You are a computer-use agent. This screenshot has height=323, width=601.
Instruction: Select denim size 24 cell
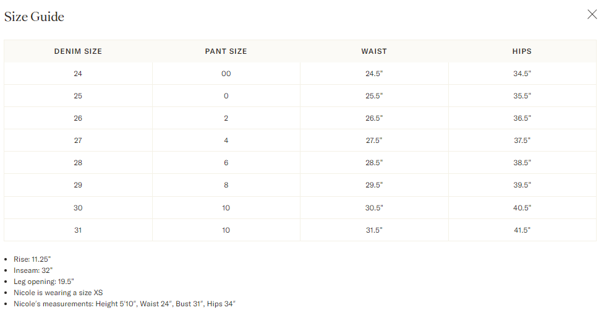78,74
